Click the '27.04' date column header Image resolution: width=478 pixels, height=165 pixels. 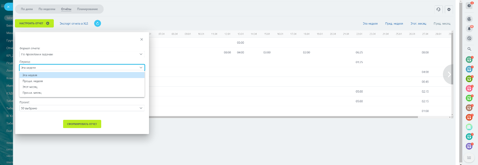425,34
